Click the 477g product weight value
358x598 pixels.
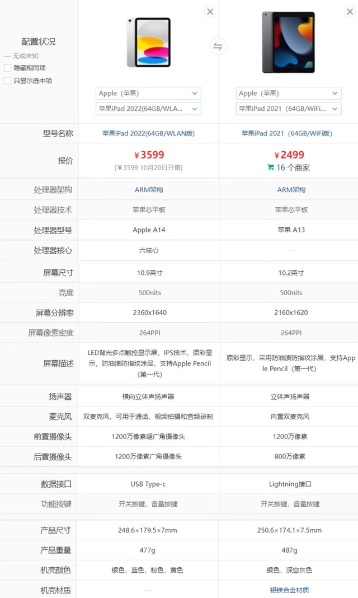point(147,550)
